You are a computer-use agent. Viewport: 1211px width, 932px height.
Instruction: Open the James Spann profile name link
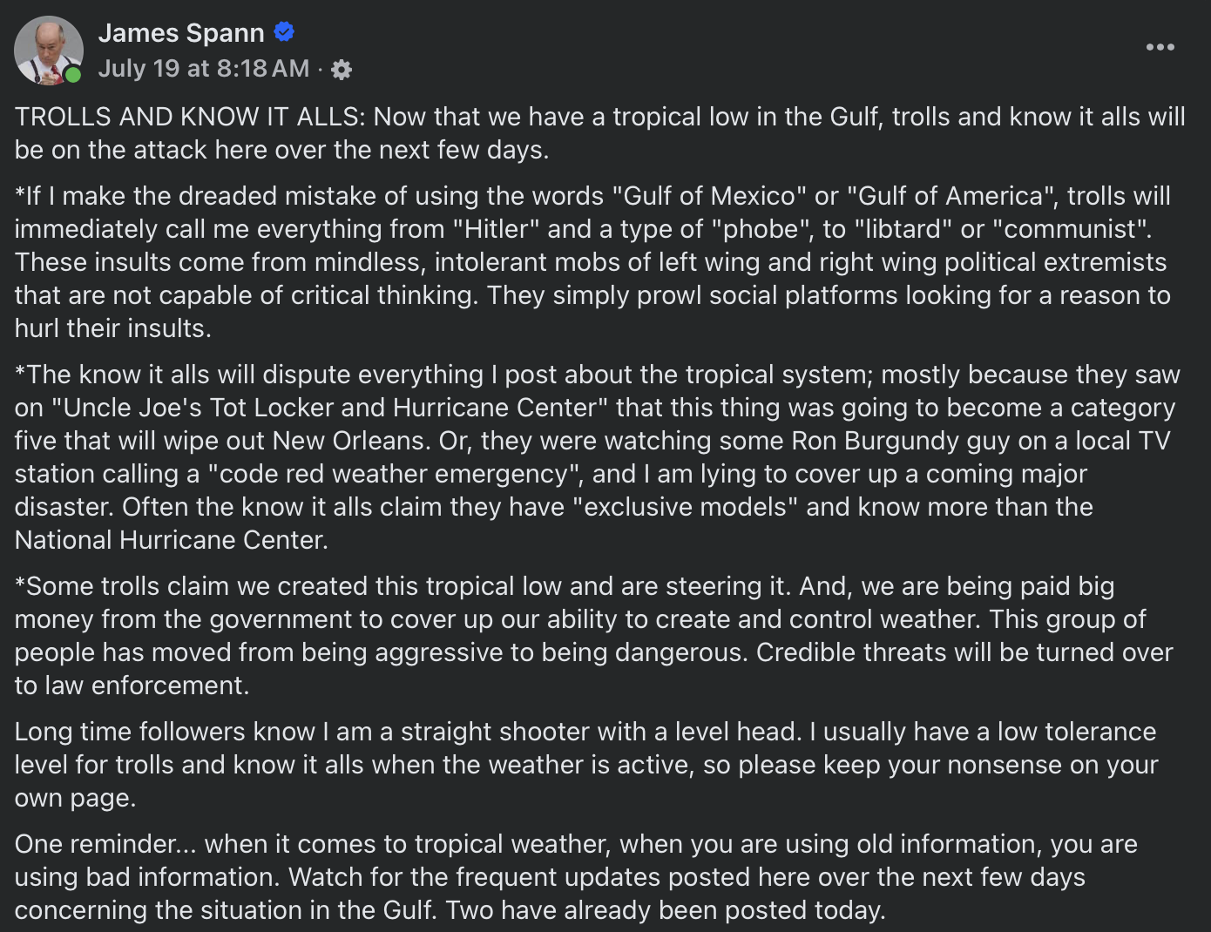click(181, 33)
